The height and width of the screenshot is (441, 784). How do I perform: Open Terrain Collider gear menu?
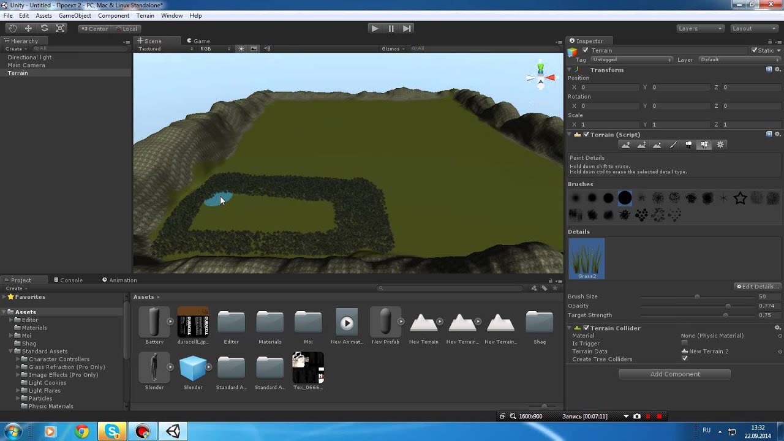pos(778,328)
